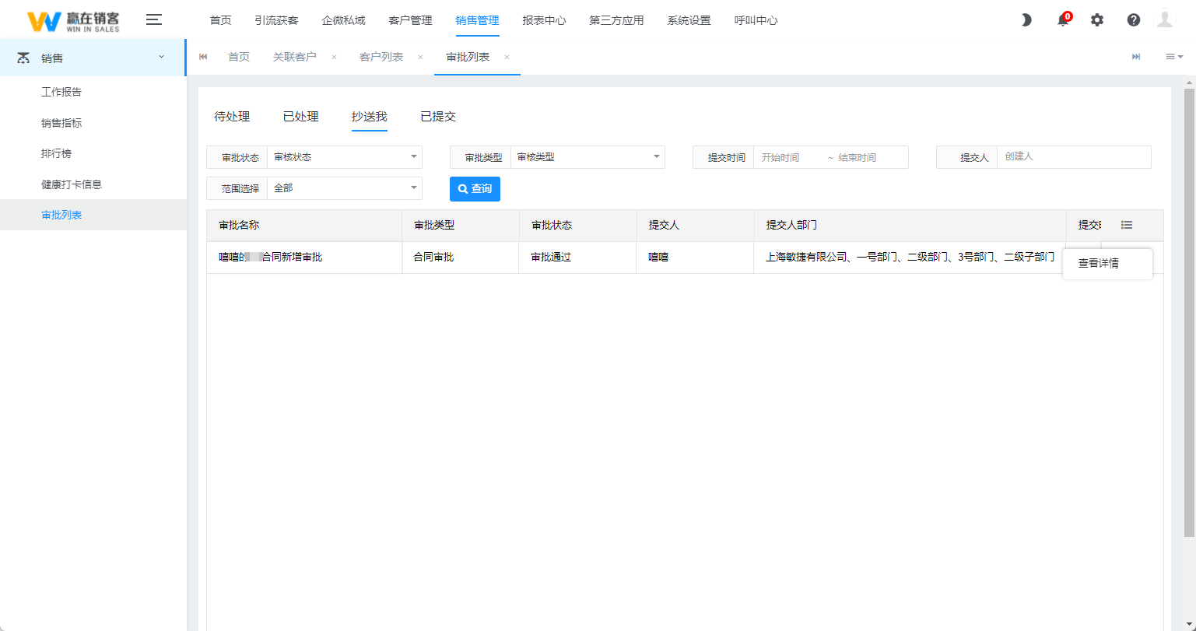This screenshot has width=1196, height=631.
Task: Open 引流获客 in top navigation
Action: (276, 20)
